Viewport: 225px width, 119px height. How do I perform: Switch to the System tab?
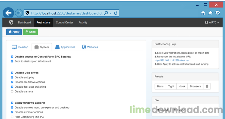[x=42, y=47]
